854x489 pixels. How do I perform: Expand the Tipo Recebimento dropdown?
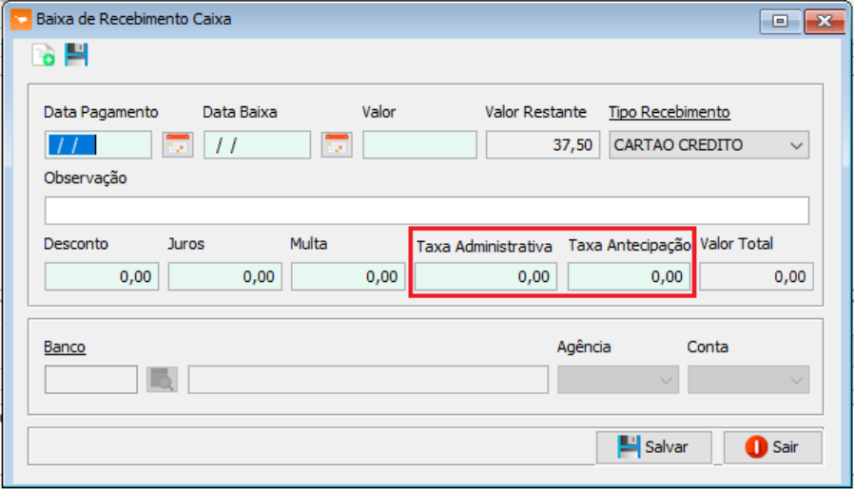(x=796, y=145)
